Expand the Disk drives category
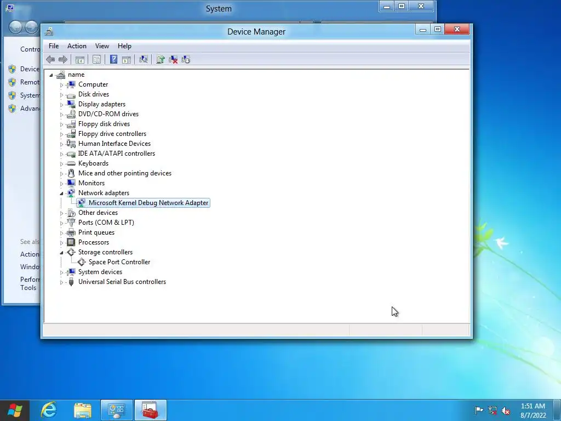 point(61,95)
